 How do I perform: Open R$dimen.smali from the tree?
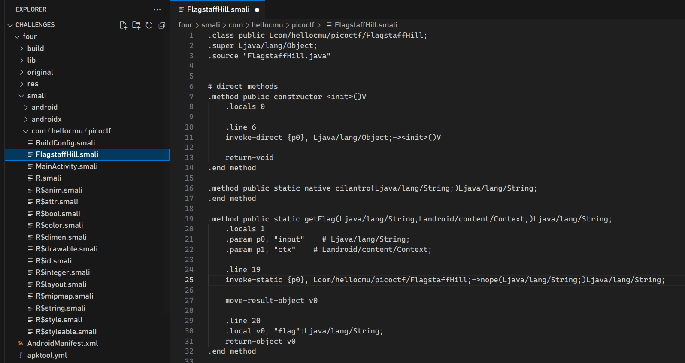87,237
